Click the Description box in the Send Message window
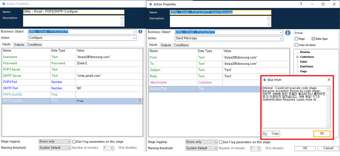Image resolution: width=340 pixels, height=156 pixels. click(218, 21)
